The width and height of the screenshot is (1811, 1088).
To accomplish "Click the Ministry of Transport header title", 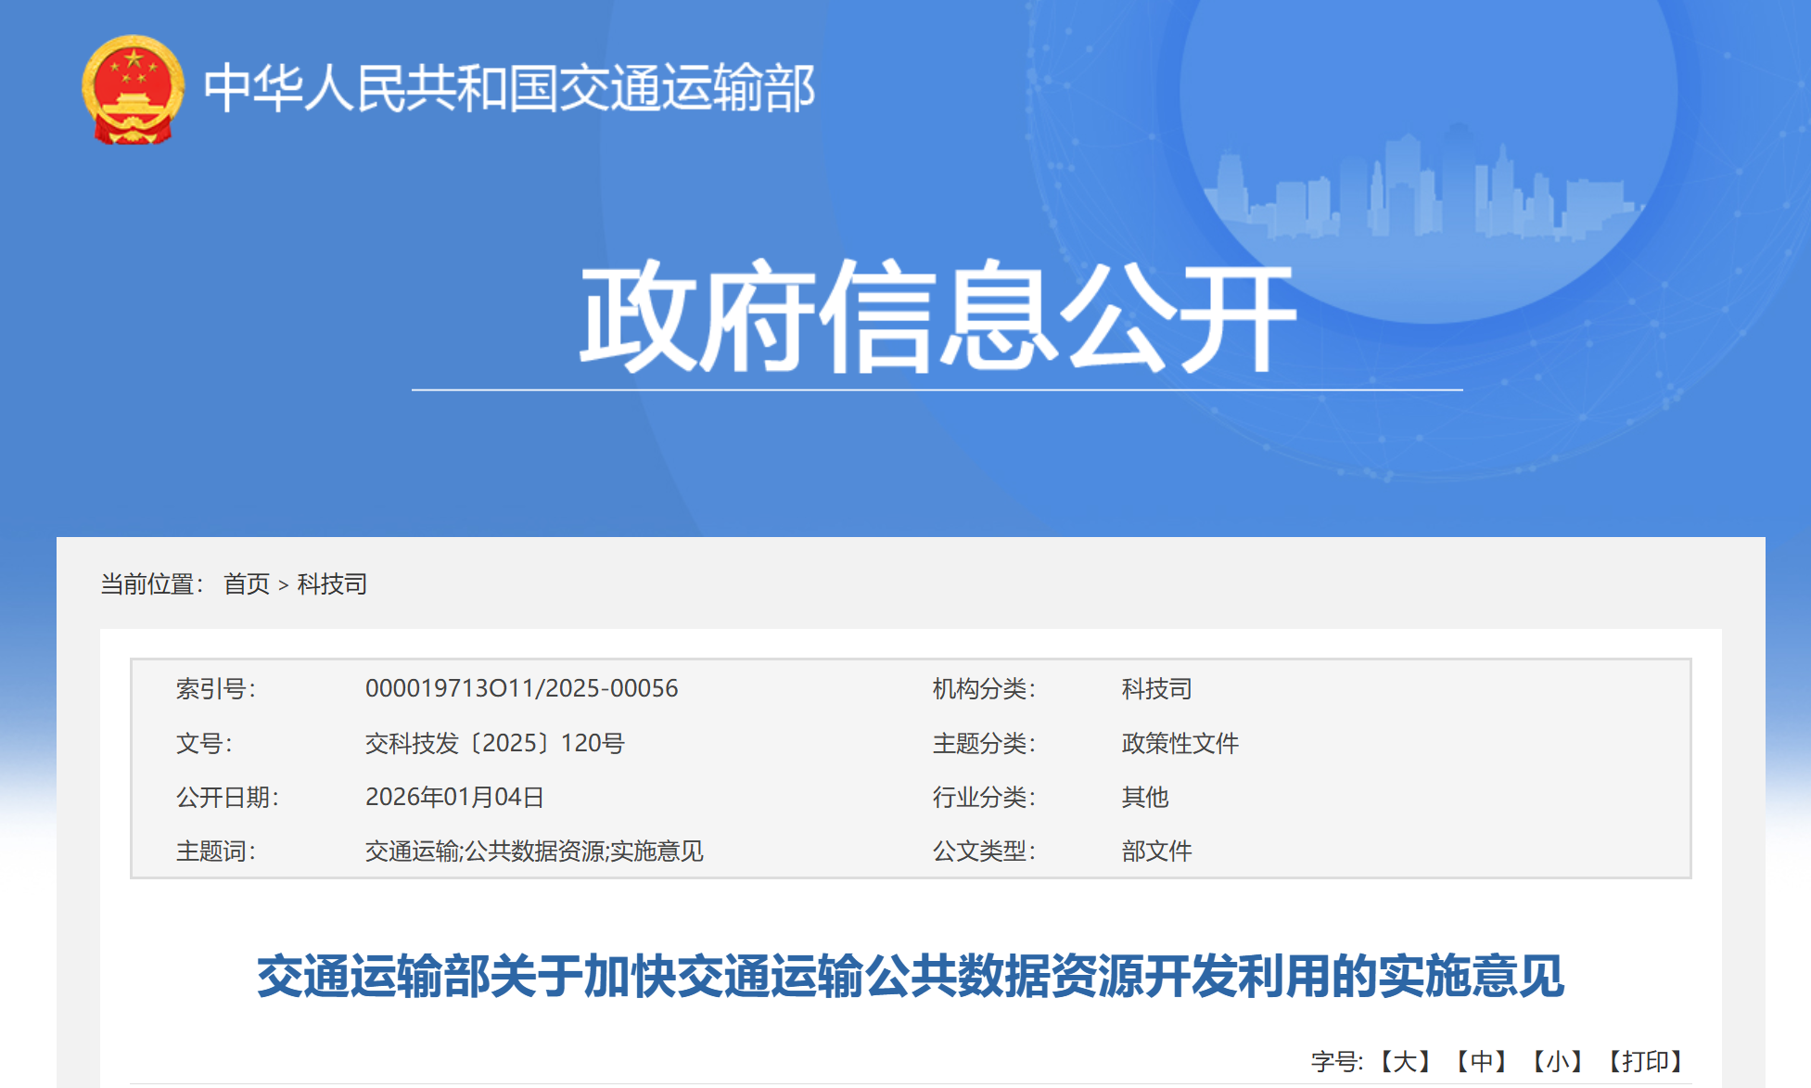I will 509,89.
